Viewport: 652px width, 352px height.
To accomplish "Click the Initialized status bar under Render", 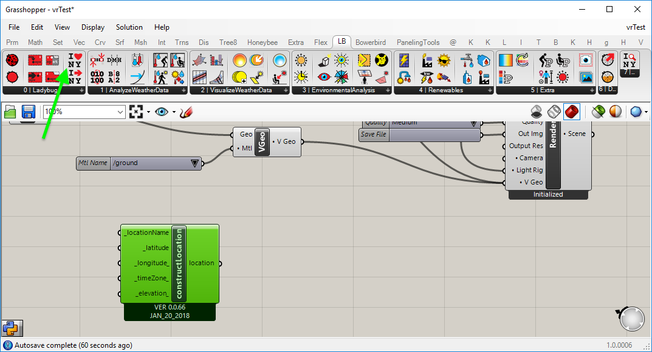I will tap(548, 194).
